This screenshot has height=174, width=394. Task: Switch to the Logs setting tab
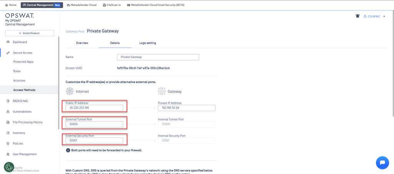point(148,43)
